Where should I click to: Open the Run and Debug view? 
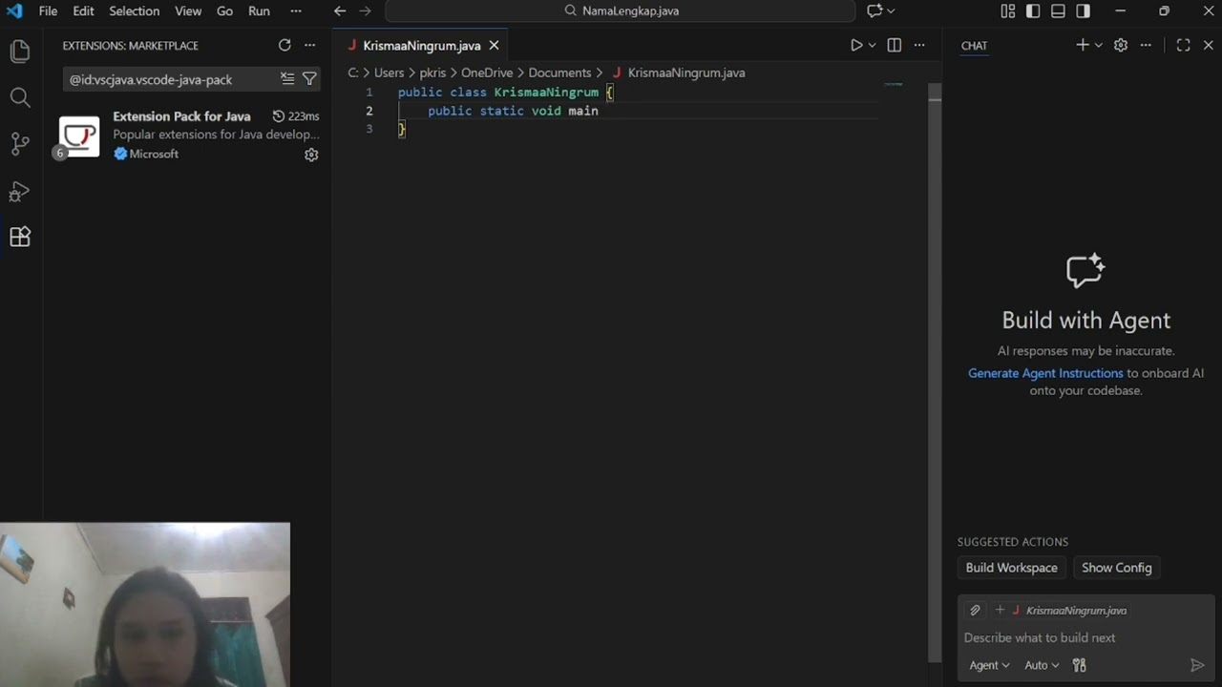(x=20, y=191)
